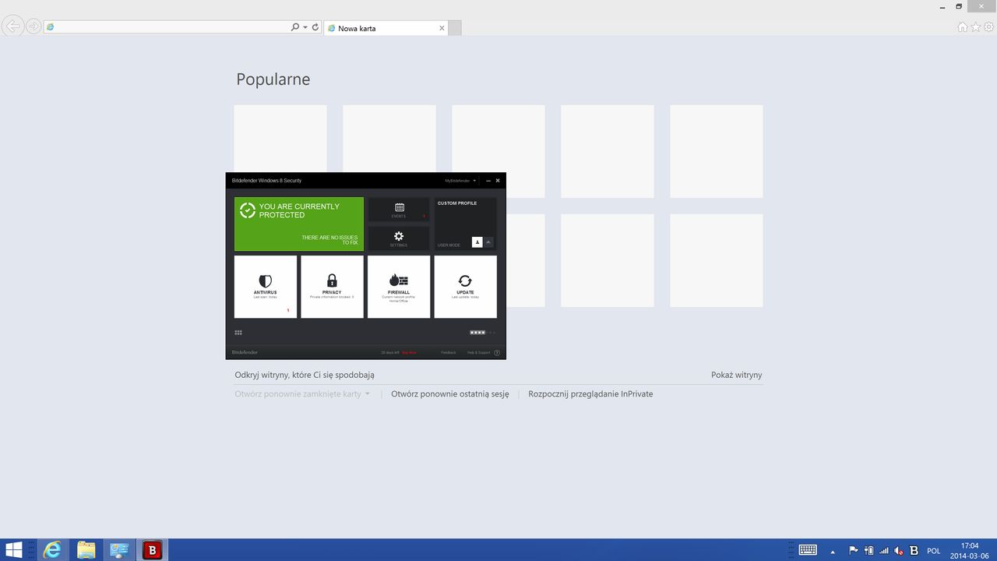The image size is (997, 561).
Task: Open File Explorer from taskbar
Action: coord(86,550)
